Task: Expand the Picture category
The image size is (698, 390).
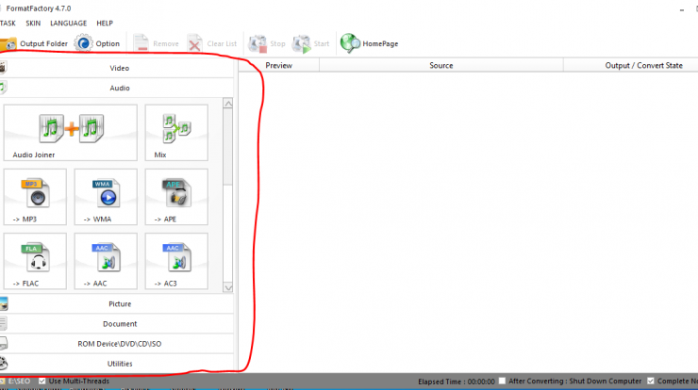Action: [x=117, y=303]
